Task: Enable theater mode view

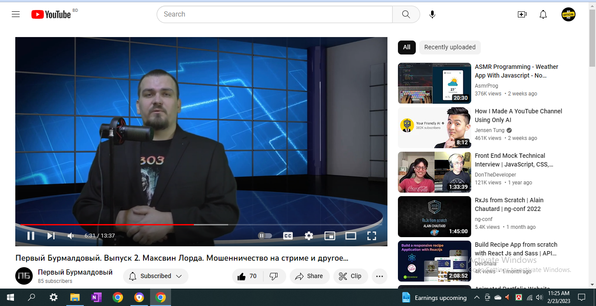Action: click(351, 236)
